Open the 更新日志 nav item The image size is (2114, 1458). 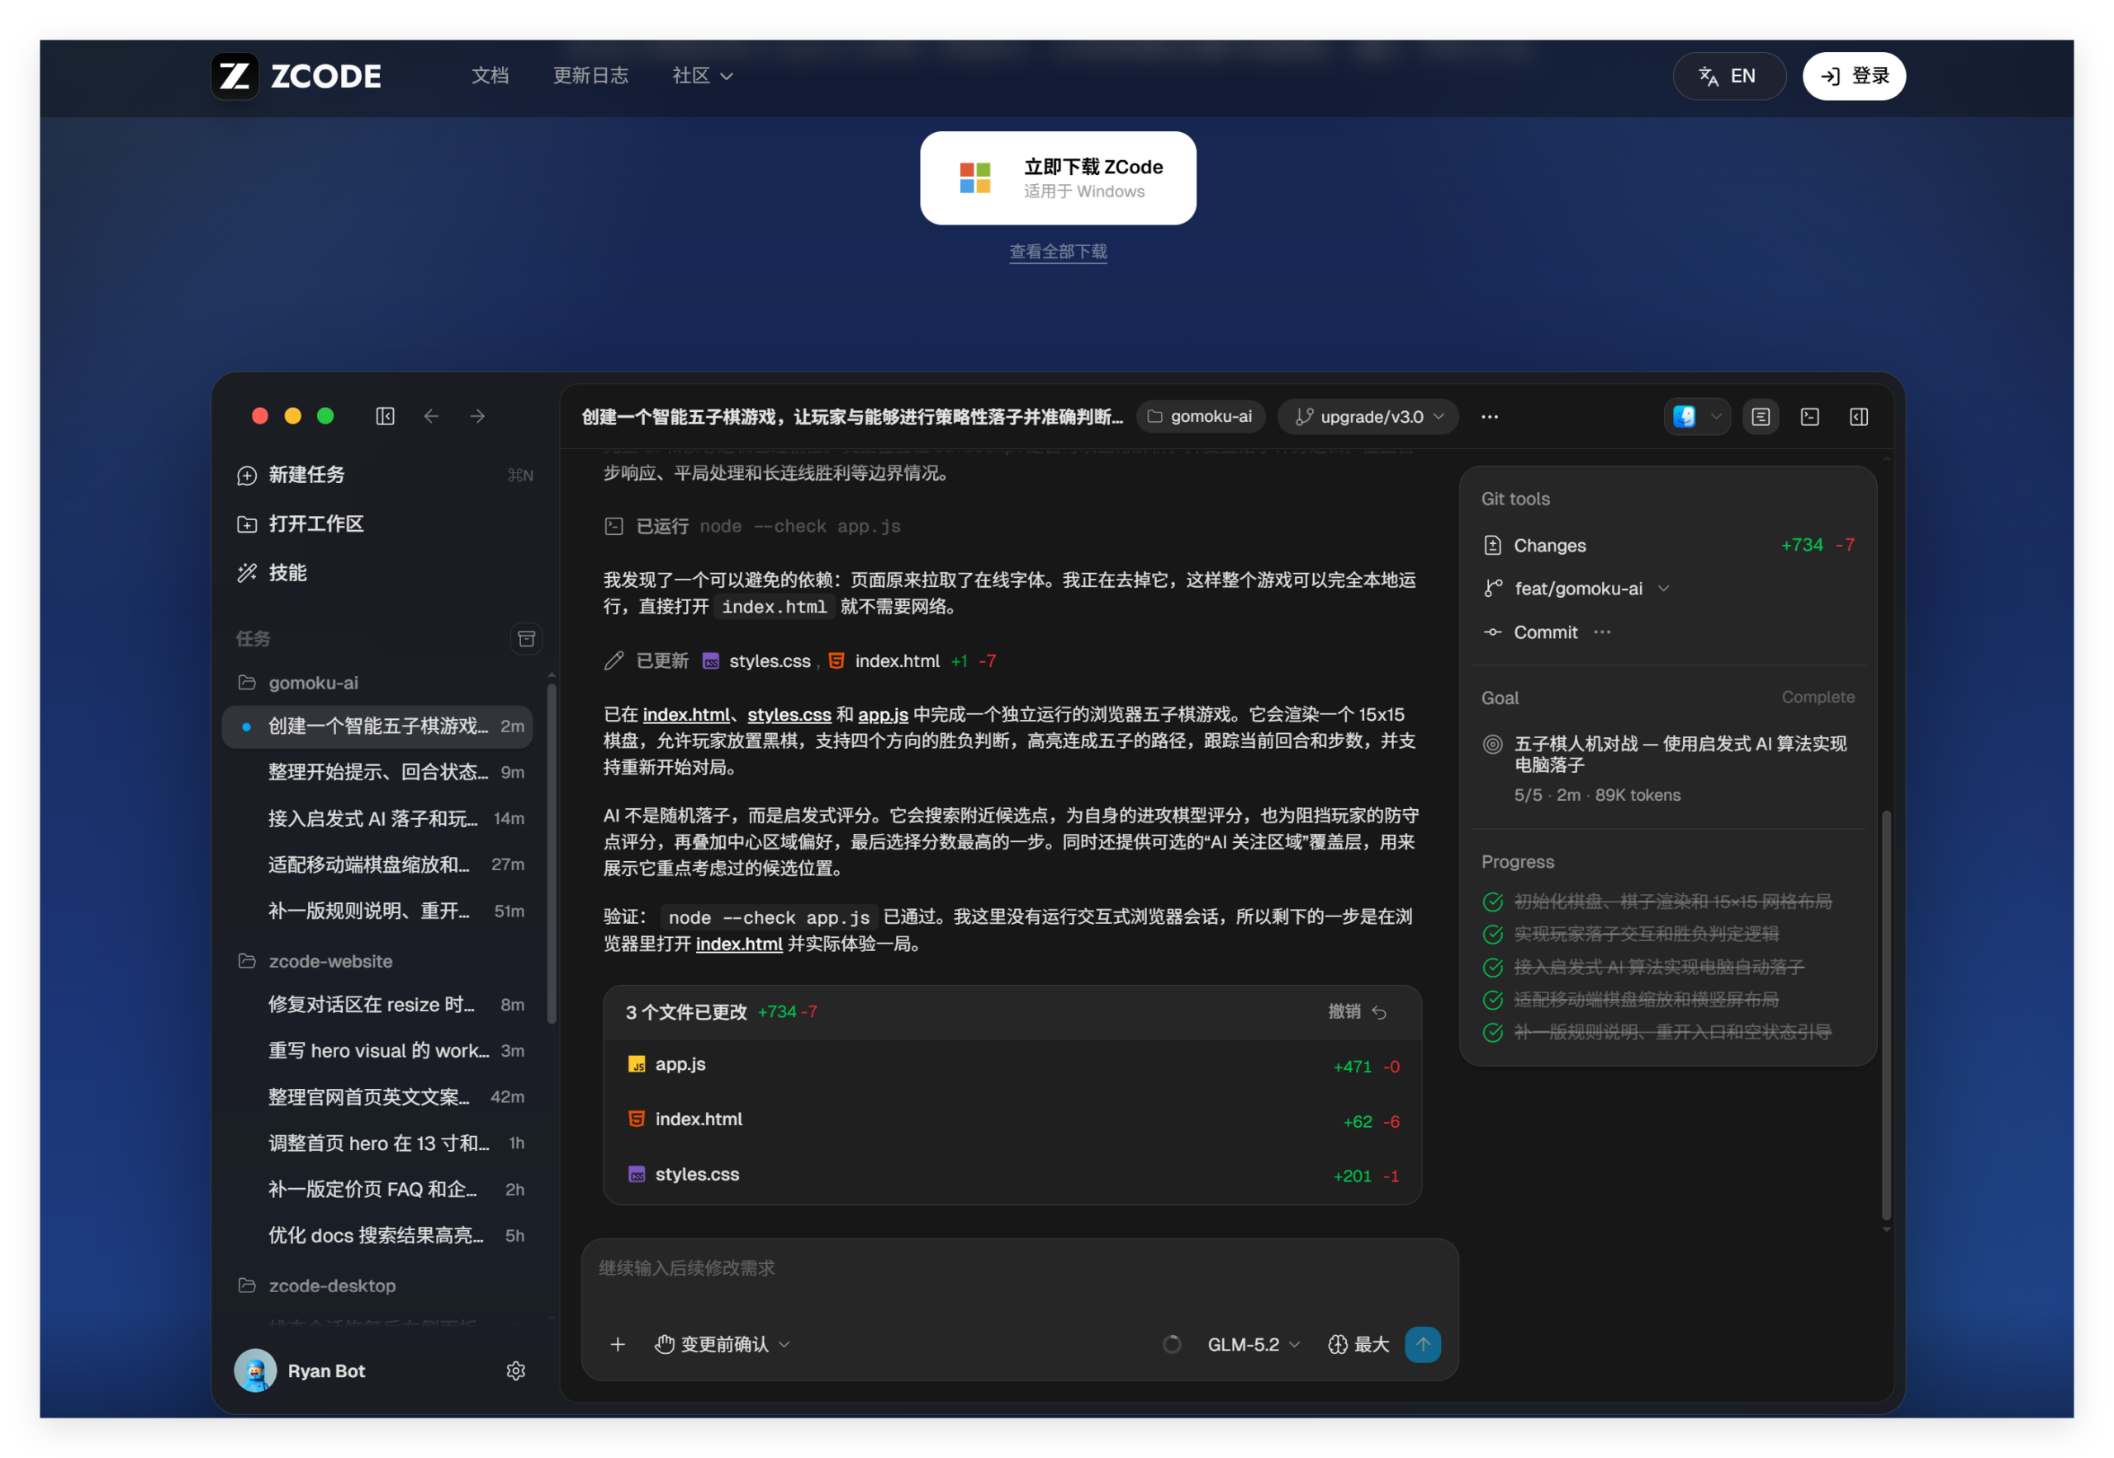(590, 76)
